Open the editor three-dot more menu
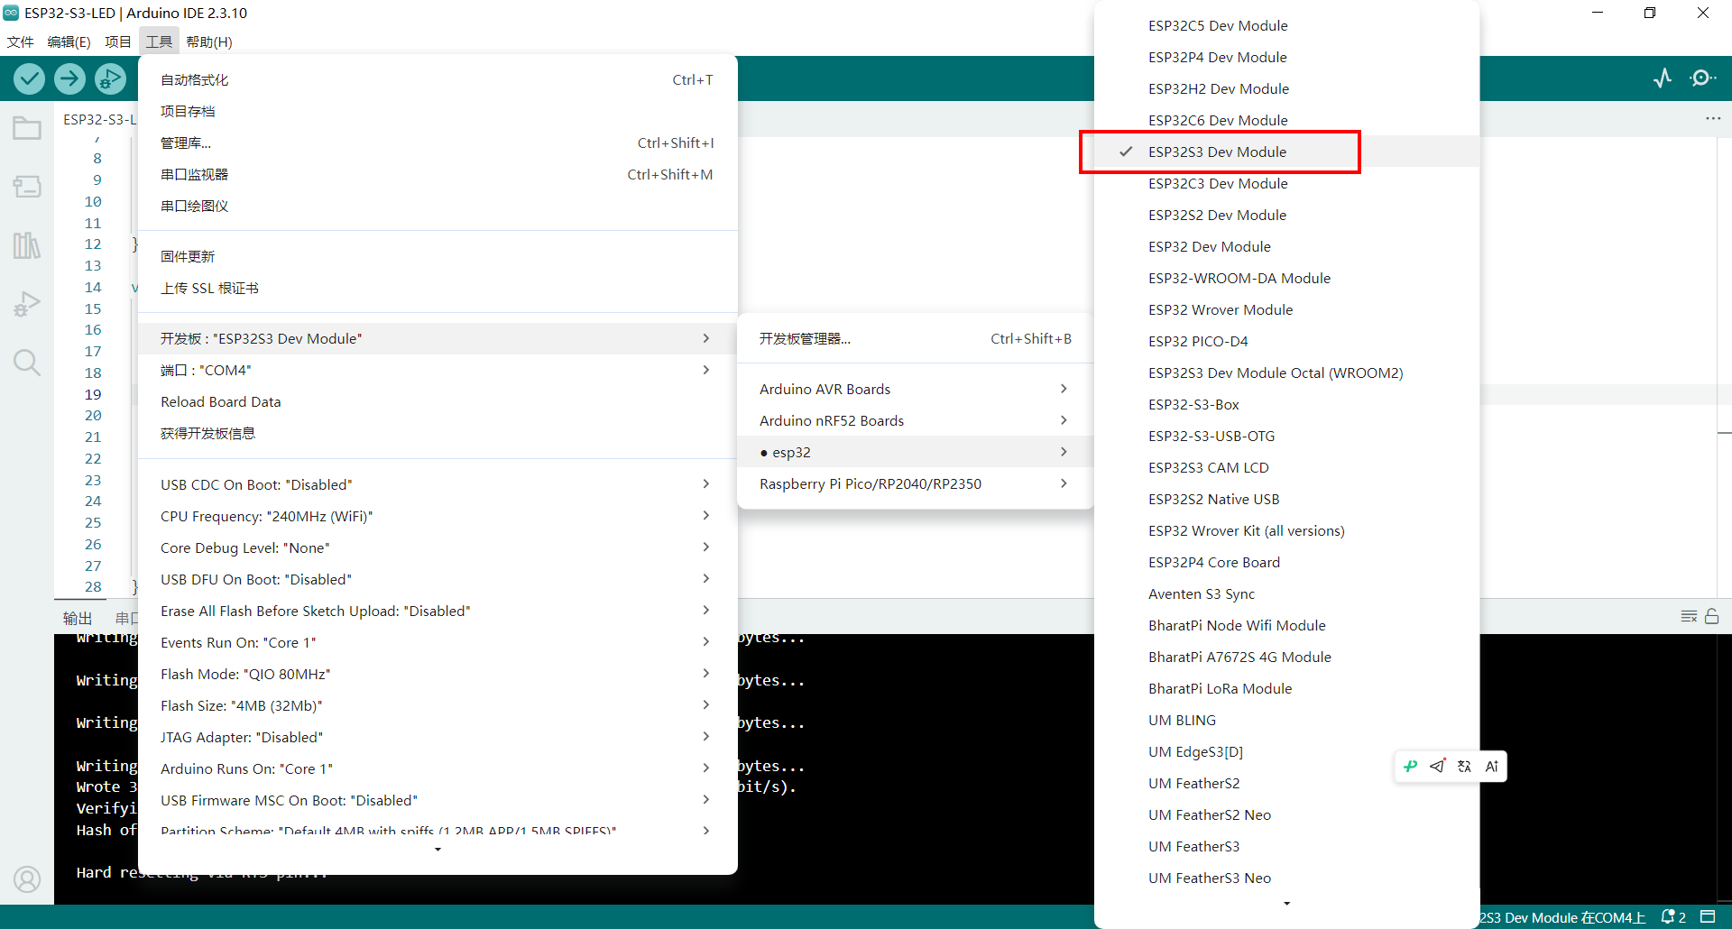This screenshot has width=1732, height=929. [1713, 119]
